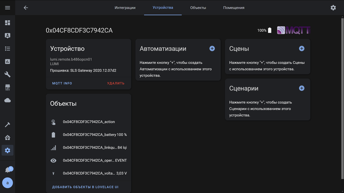Go back with the arrow icon
The image size is (344, 193).
click(26, 8)
